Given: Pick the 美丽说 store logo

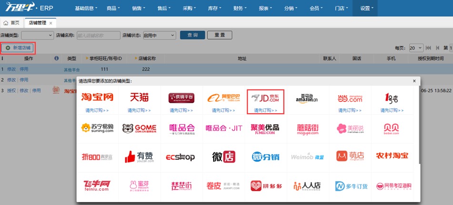Looking at the screenshot, I should (350, 128).
